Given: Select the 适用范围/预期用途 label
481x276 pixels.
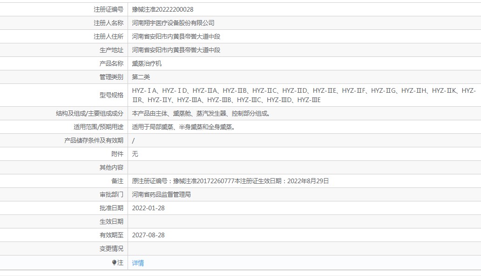Looking at the screenshot, I should [x=98, y=127].
